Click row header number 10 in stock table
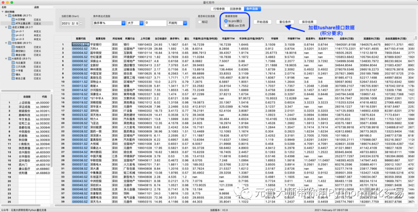Screen dimensions: 418x212 [63, 82]
